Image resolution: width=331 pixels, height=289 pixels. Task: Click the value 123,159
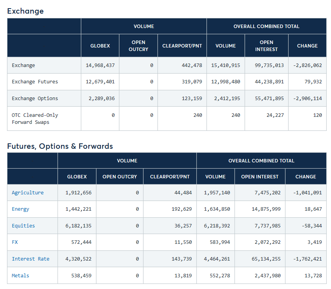192,98
